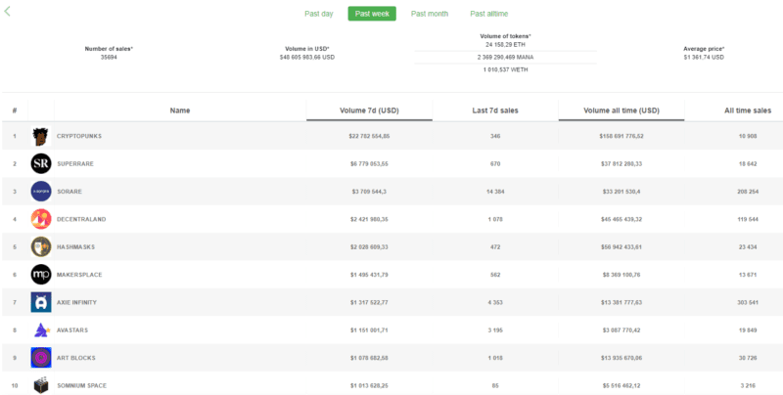This screenshot has width=783, height=395.
Task: Click the Axie Infinity logo icon
Action: click(41, 302)
